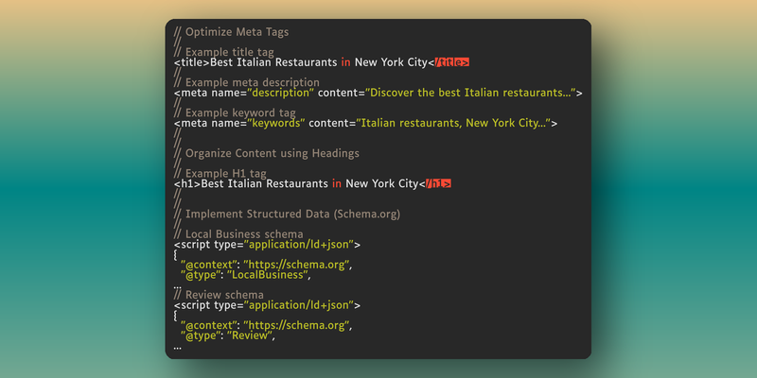This screenshot has width=757, height=378.
Task: Click the red-highlighted closing h1 tag
Action: [437, 183]
